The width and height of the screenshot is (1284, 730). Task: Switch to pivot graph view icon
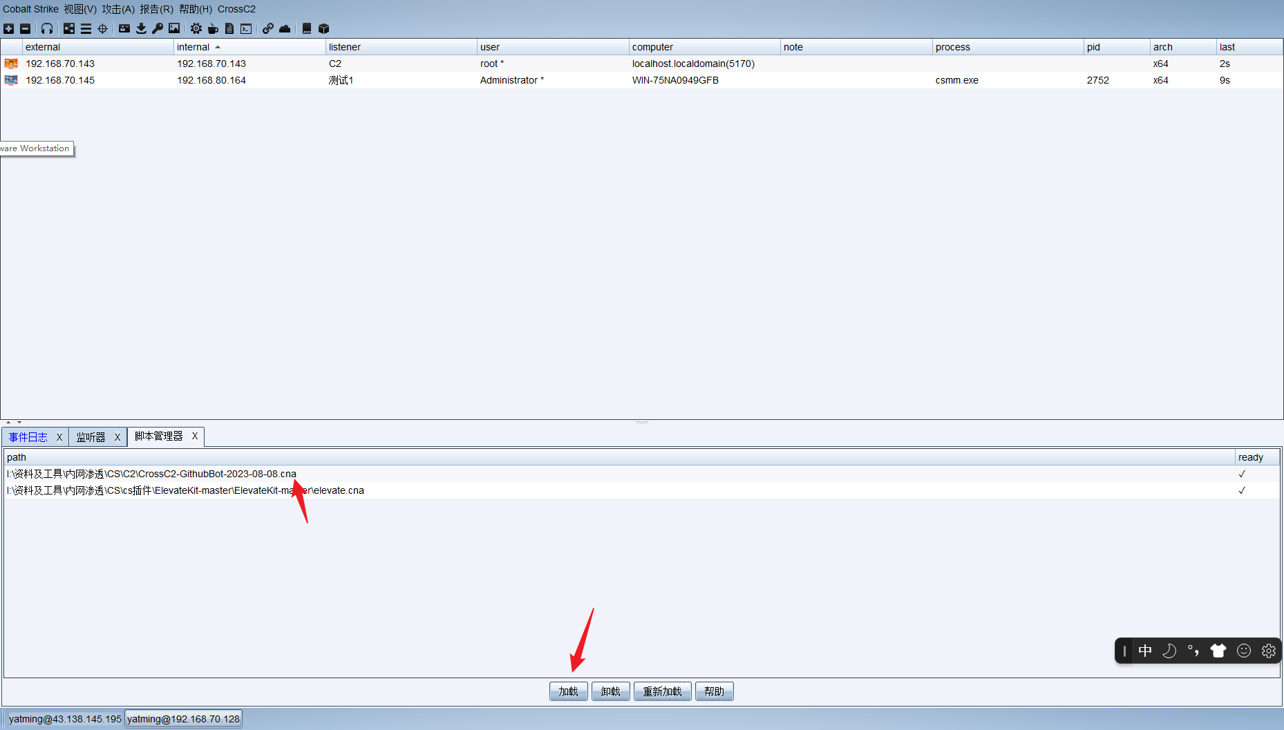[x=69, y=28]
